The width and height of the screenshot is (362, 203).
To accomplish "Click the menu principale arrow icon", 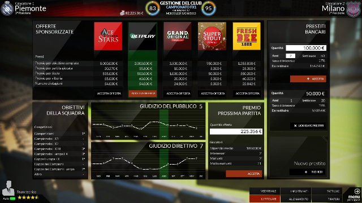I will pos(357,191).
